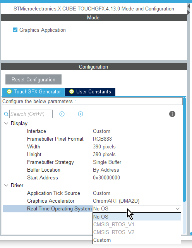Click the TouchGFX Generator tab status icon
Image resolution: width=192 pixels, height=248 pixels.
(9, 91)
